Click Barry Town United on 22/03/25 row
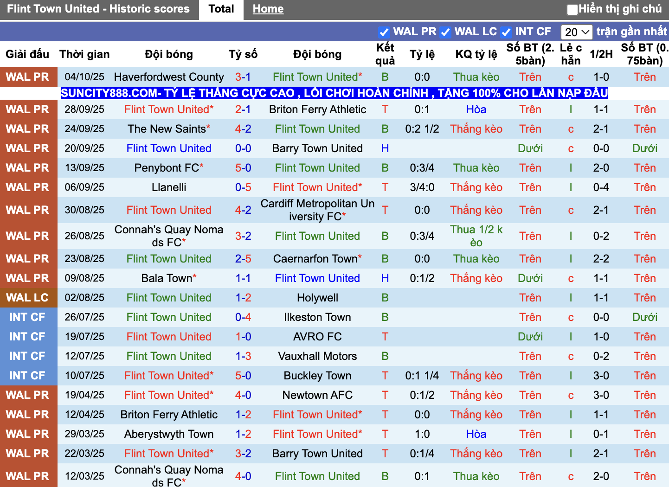The width and height of the screenshot is (669, 487). (x=318, y=454)
